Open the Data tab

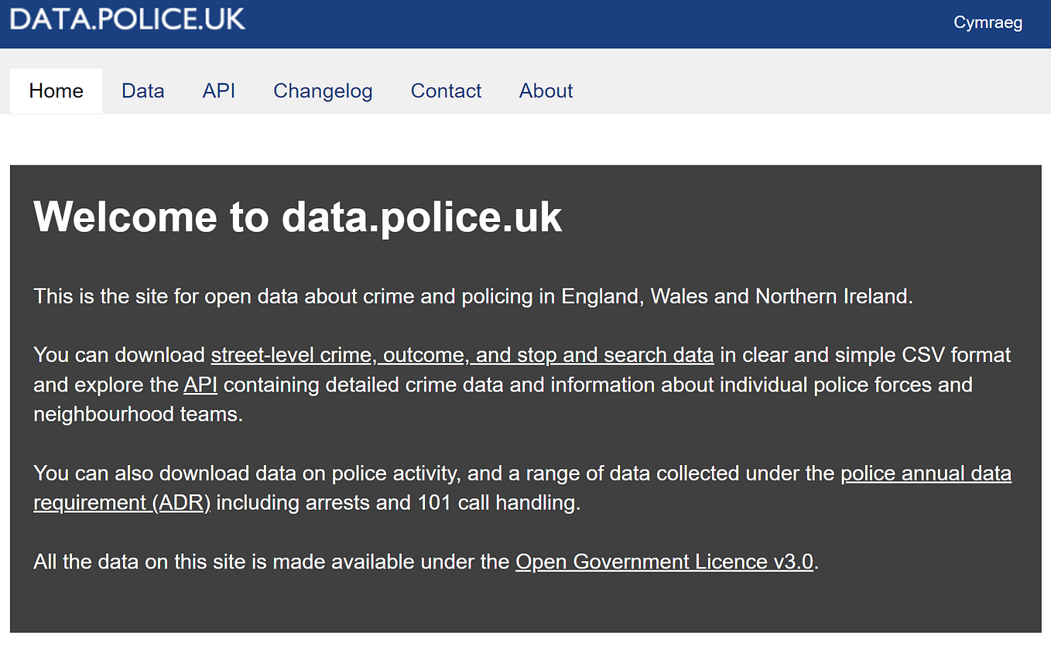pyautogui.click(x=143, y=91)
